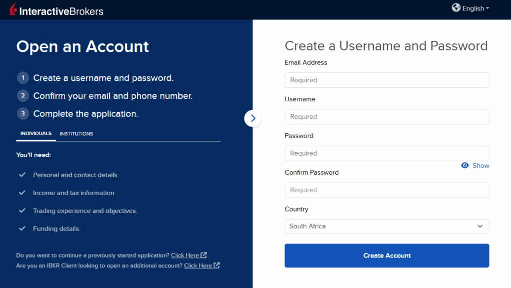This screenshot has width=511, height=288.
Task: Click the eye icon next to Show
Action: coord(464,165)
